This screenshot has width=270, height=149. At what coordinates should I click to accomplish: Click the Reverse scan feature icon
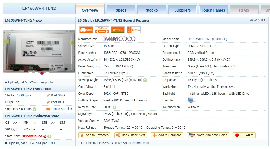pos(118,30)
